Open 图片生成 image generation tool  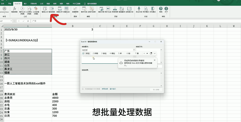pos(108,9)
